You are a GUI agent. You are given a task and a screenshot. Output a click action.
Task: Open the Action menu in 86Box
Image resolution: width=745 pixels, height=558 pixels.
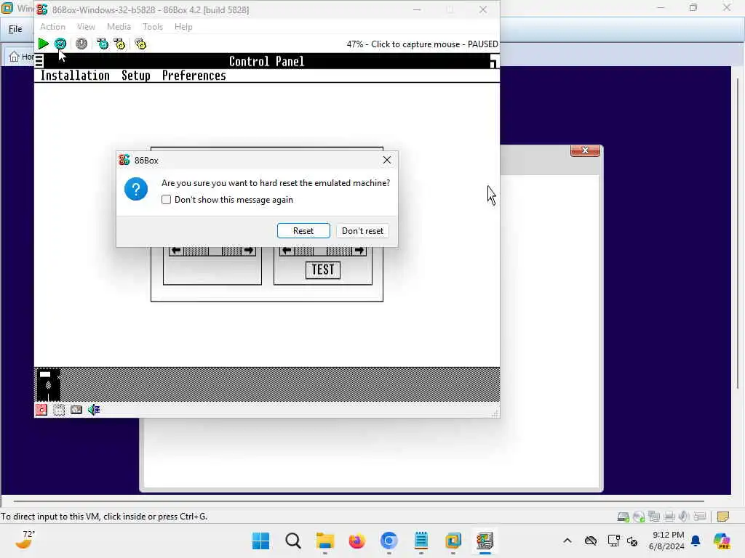tap(52, 27)
